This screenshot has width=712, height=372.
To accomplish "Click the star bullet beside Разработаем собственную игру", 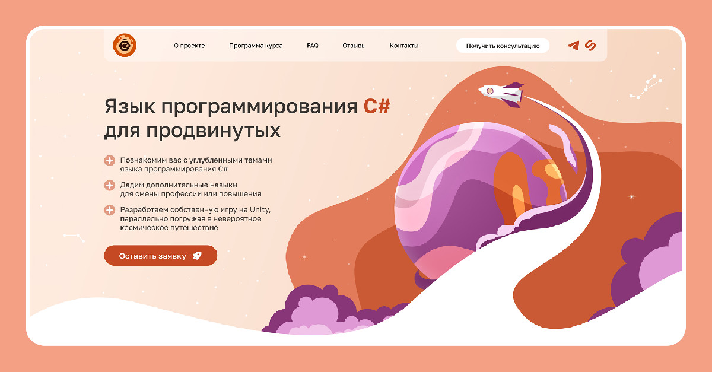I will (109, 210).
